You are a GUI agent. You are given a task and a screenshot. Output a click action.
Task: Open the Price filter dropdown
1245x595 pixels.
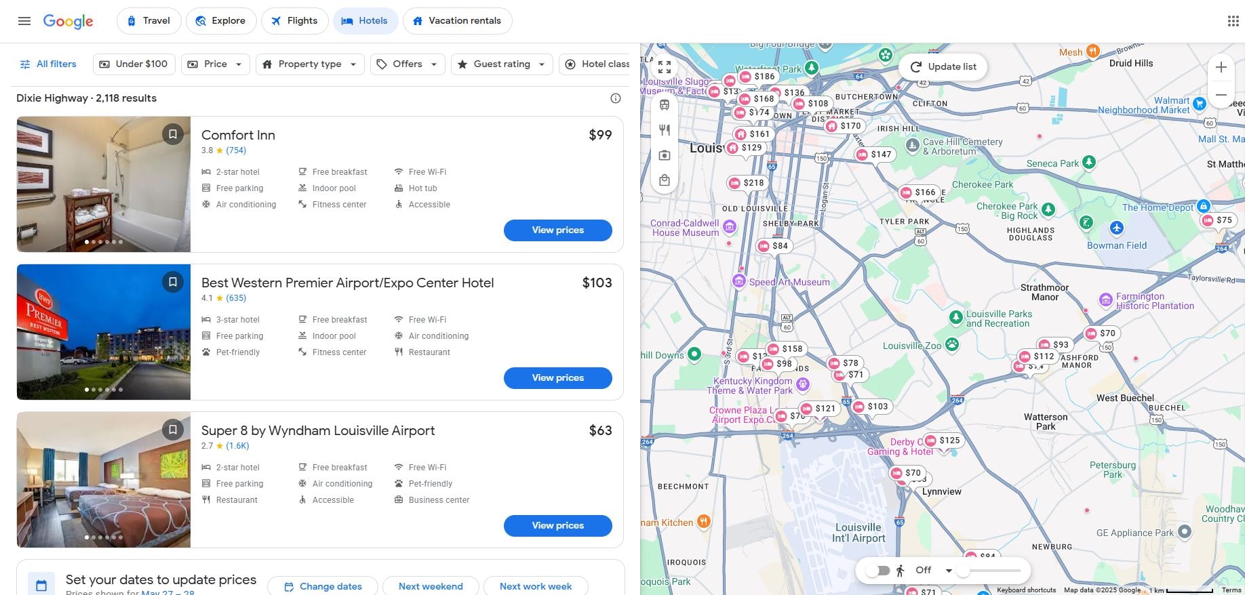point(215,64)
